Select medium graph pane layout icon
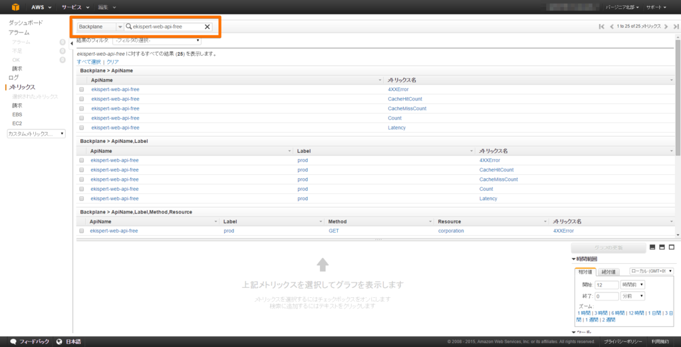This screenshot has width=681, height=347. pyautogui.click(x=662, y=247)
